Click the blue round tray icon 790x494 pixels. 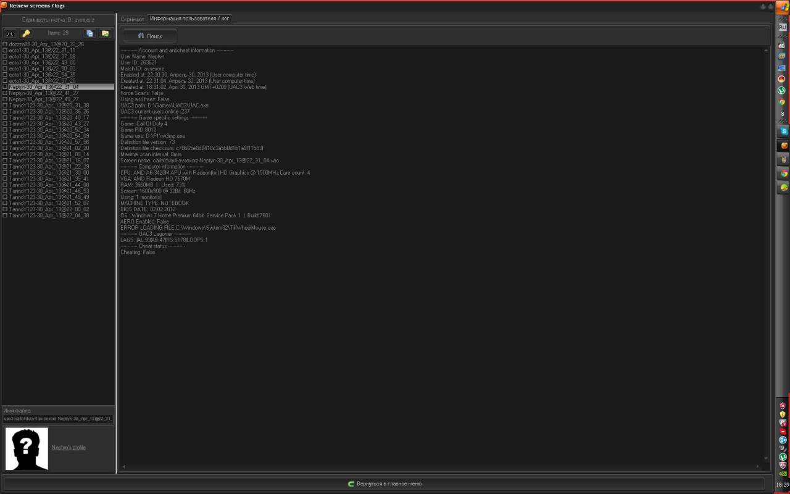[783, 440]
